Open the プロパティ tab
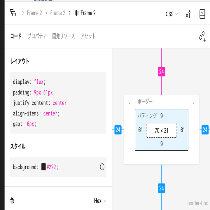 [x=37, y=36]
